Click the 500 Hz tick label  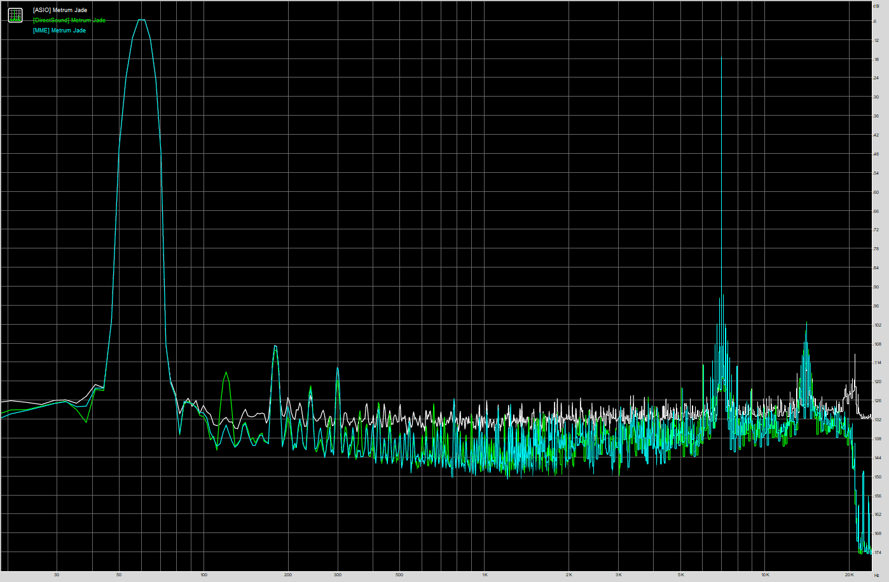coord(399,574)
